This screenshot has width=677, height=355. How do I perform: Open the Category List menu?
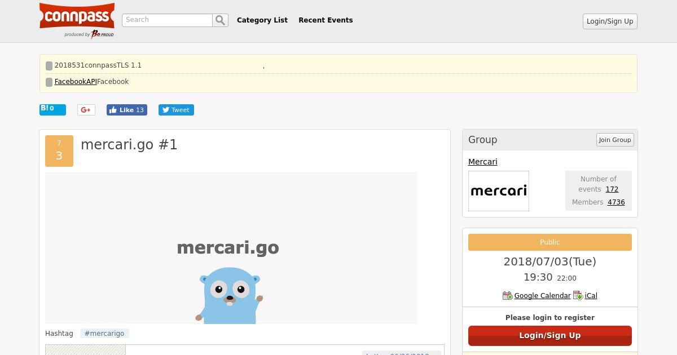[x=262, y=20]
